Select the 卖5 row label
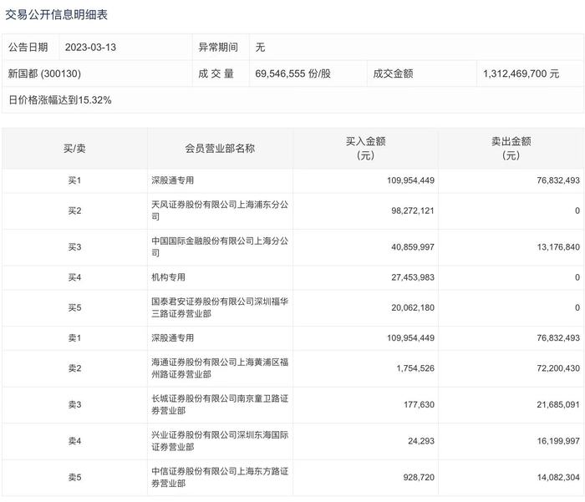The height and width of the screenshot is (502, 585). click(x=74, y=477)
